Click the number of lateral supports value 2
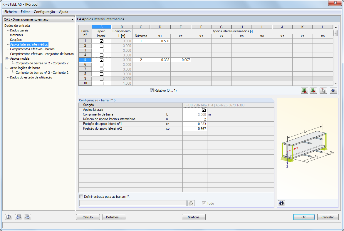 click(x=195, y=119)
